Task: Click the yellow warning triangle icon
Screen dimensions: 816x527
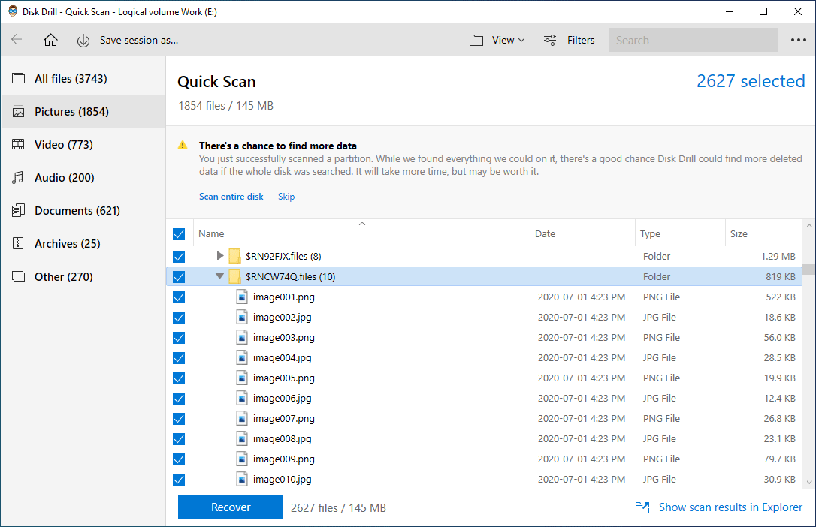Action: coord(183,146)
